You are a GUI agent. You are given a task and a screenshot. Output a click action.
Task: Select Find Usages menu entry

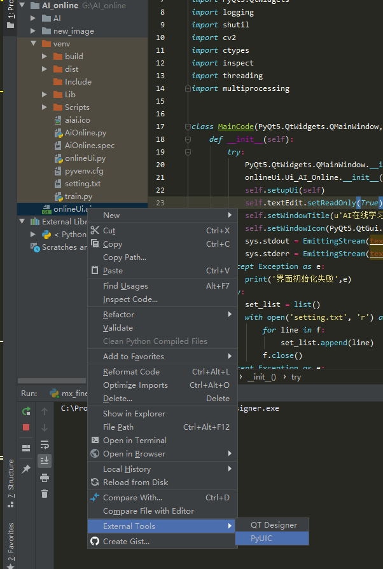pyautogui.click(x=162, y=286)
